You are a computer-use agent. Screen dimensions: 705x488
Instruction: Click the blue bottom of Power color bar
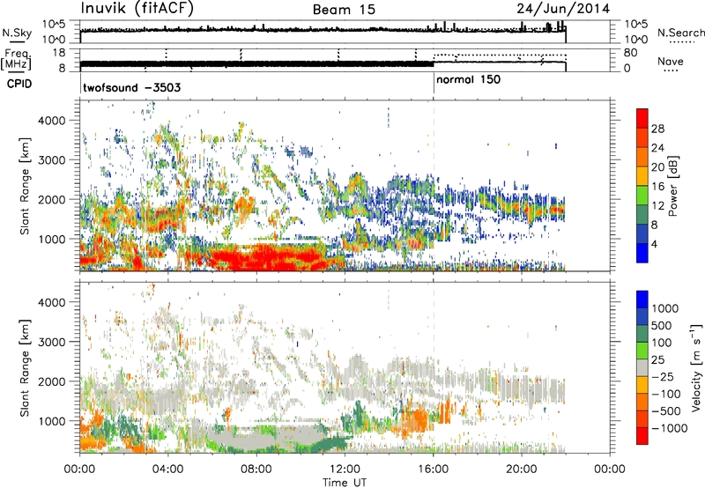pos(642,253)
